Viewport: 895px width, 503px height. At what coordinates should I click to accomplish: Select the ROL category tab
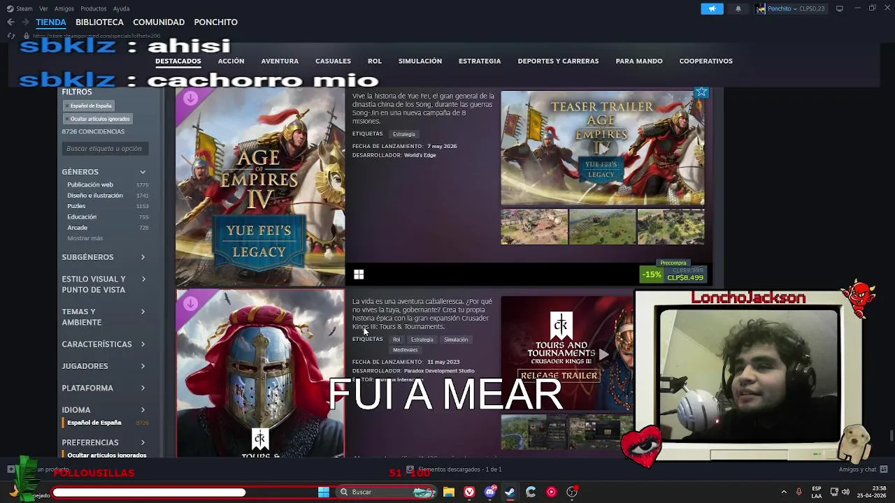375,61
